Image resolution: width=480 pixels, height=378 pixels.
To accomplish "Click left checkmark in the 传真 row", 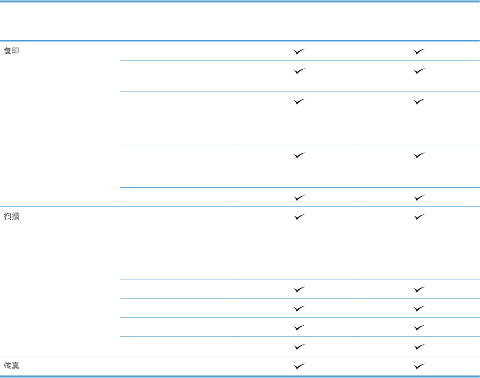I will tap(300, 366).
